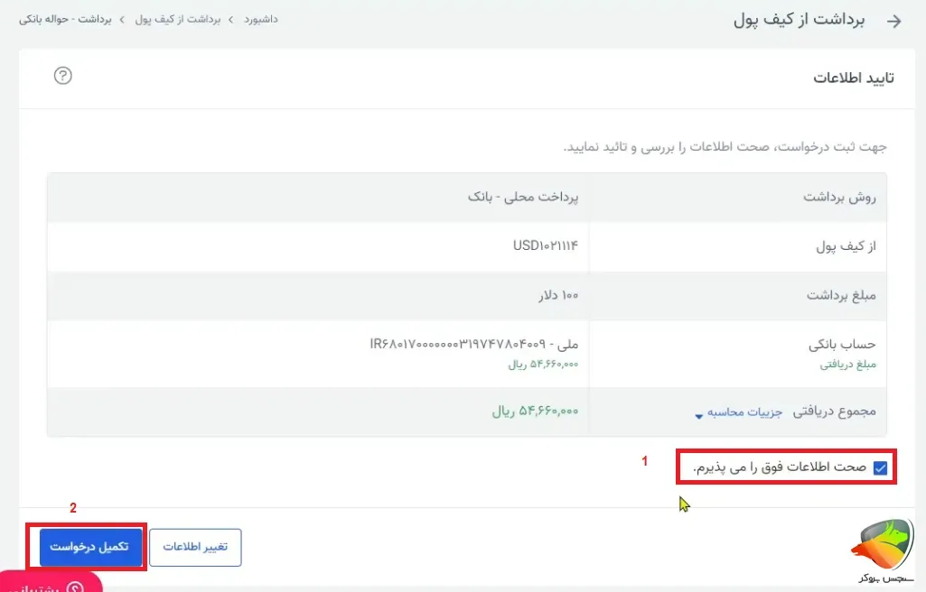The width and height of the screenshot is (926, 592).
Task: Click the تغییر اطلاعات button
Action: 195,547
